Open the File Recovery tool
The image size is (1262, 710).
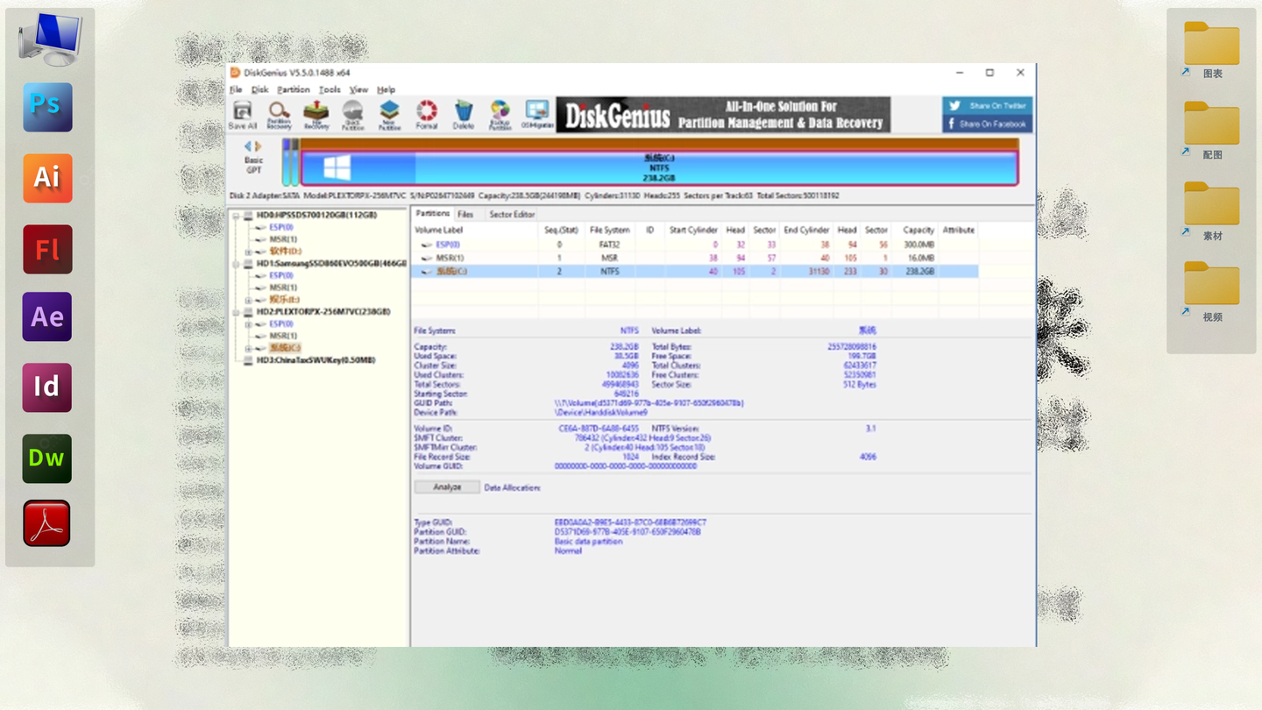(315, 115)
